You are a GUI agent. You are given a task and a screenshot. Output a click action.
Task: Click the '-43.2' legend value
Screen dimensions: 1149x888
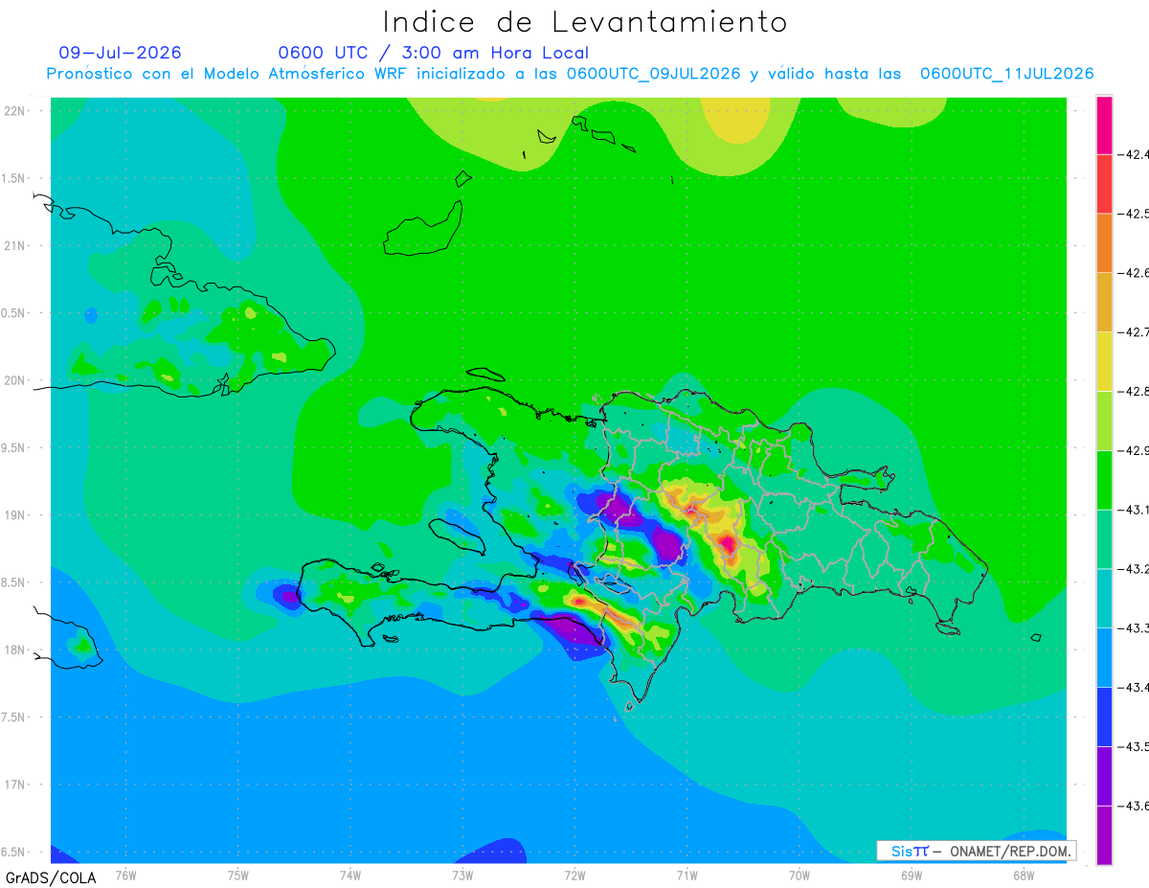click(1135, 569)
